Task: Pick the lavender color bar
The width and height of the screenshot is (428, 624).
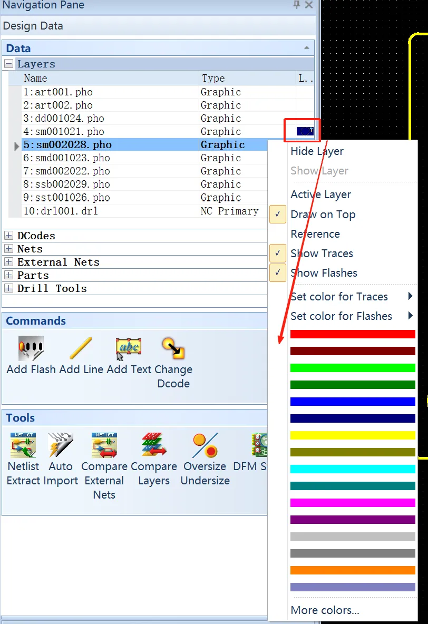Action: tap(353, 587)
